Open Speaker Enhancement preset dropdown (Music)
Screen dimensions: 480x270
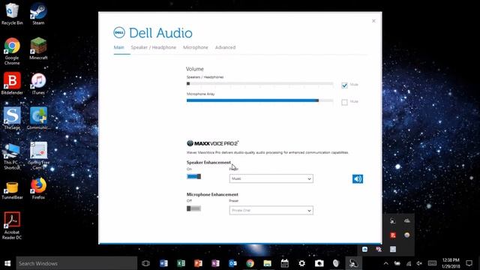(271, 178)
